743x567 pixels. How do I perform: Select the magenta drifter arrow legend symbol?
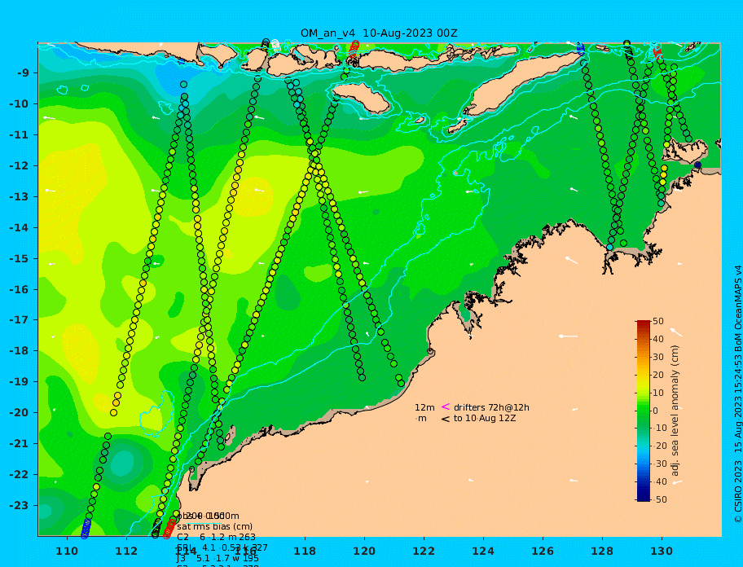click(446, 407)
